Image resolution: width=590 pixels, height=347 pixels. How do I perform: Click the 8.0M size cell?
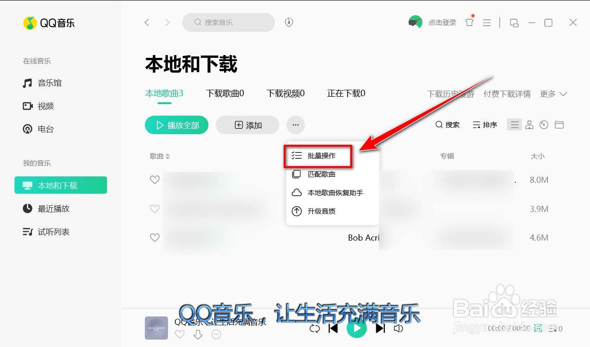[539, 180]
